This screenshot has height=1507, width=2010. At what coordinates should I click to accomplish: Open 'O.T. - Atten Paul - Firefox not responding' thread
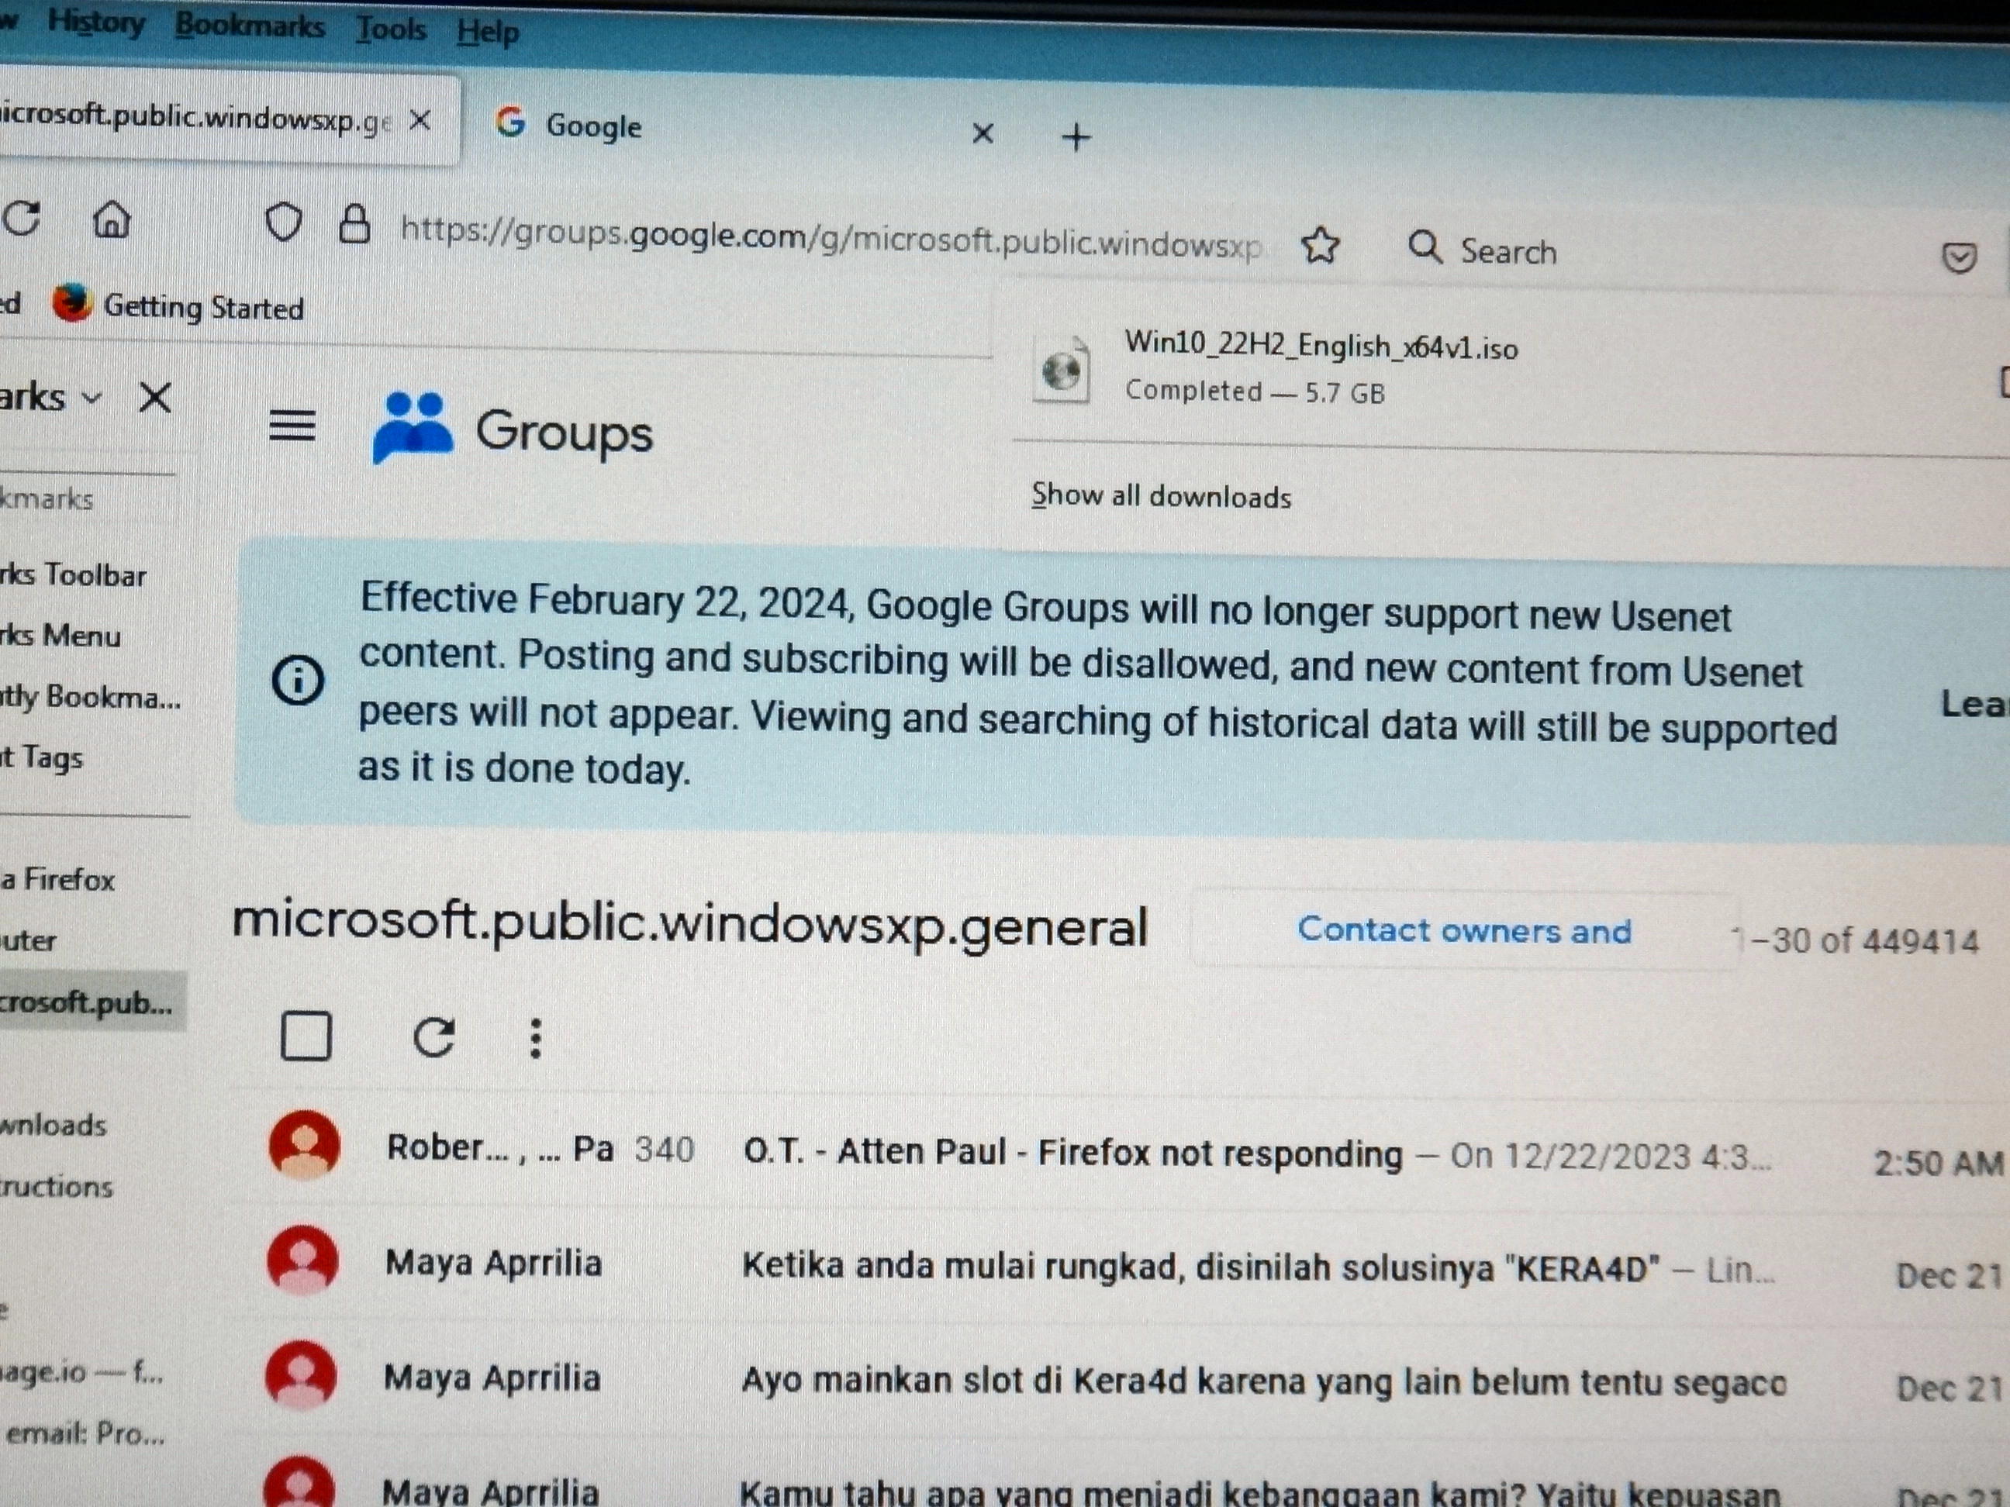[x=1073, y=1152]
